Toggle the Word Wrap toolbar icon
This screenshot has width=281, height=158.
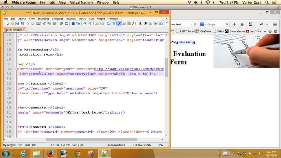point(108,23)
